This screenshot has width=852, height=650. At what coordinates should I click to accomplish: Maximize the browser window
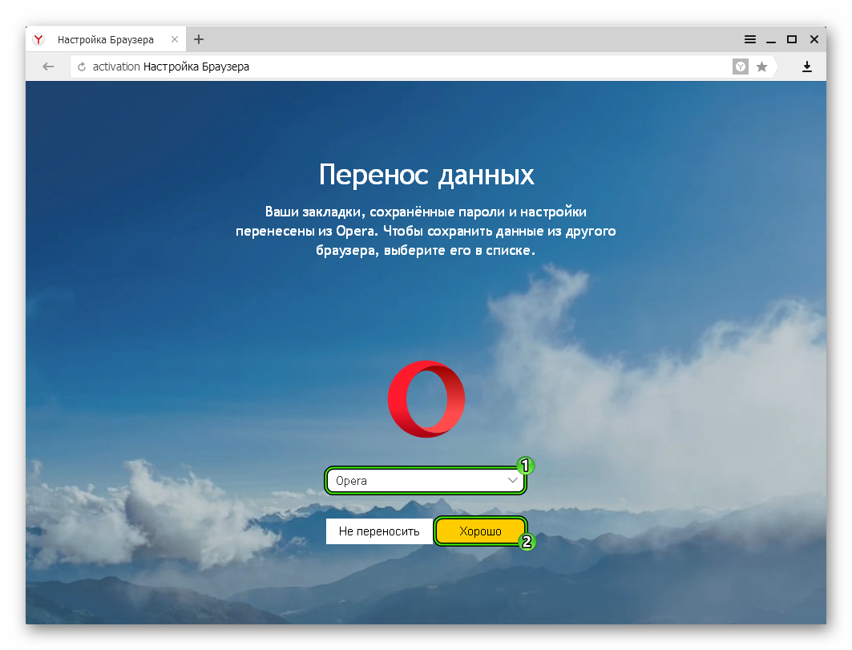point(792,39)
